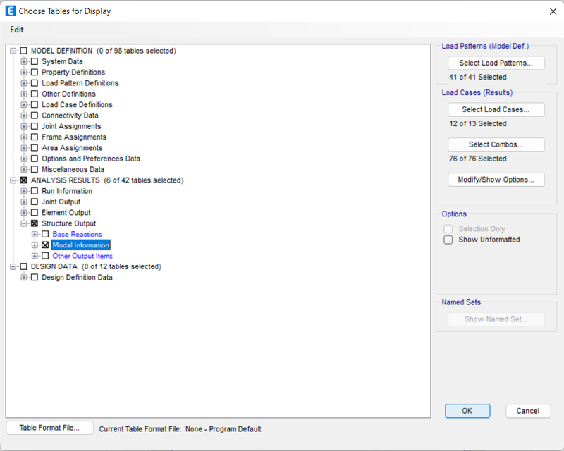Open Modify/Show Options

(x=496, y=180)
